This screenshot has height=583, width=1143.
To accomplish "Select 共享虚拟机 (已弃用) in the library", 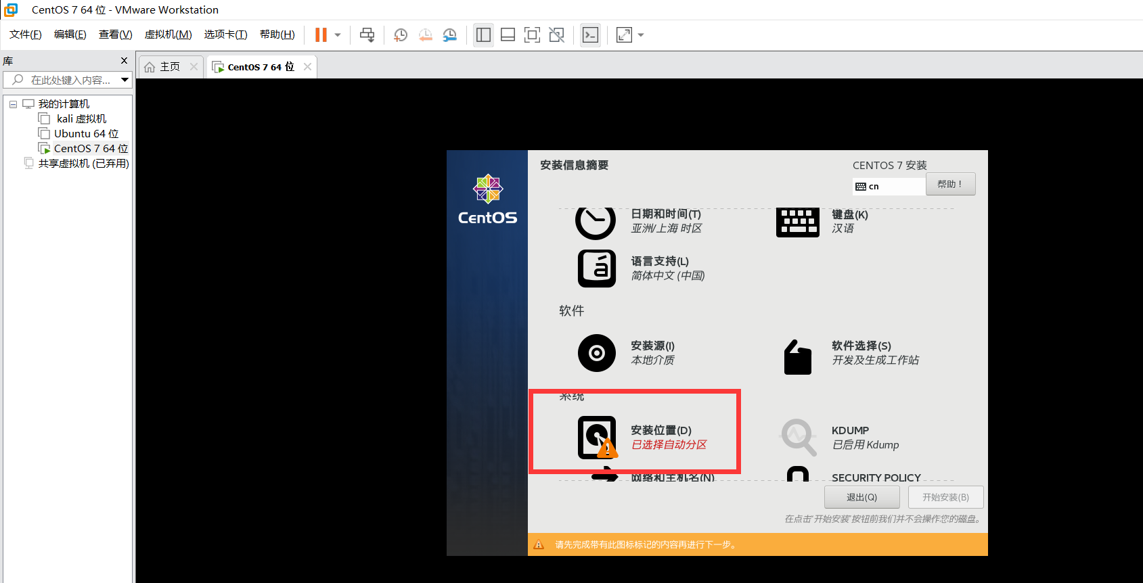I will click(83, 164).
